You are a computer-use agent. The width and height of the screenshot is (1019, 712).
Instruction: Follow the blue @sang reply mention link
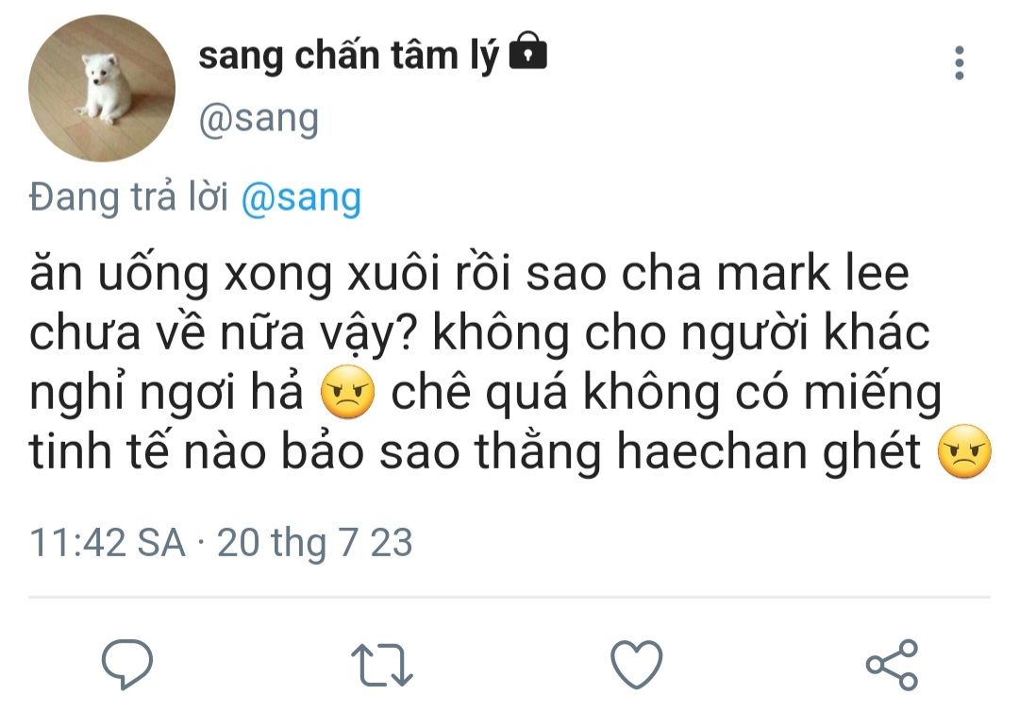click(x=301, y=198)
